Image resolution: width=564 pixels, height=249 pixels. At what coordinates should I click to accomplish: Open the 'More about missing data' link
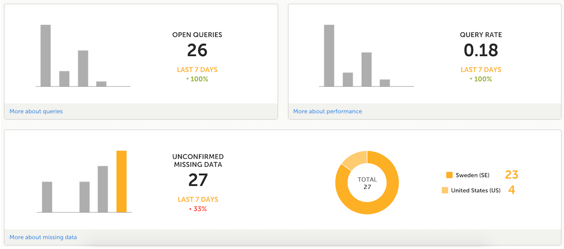click(43, 237)
